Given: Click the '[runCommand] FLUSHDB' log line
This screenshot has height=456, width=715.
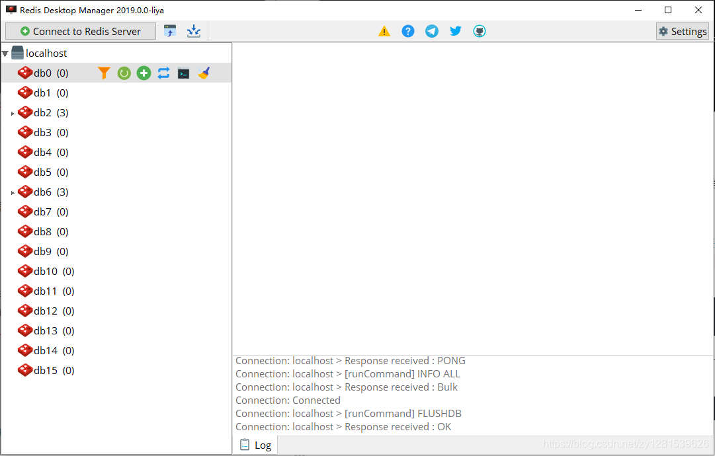Looking at the screenshot, I should tap(349, 414).
